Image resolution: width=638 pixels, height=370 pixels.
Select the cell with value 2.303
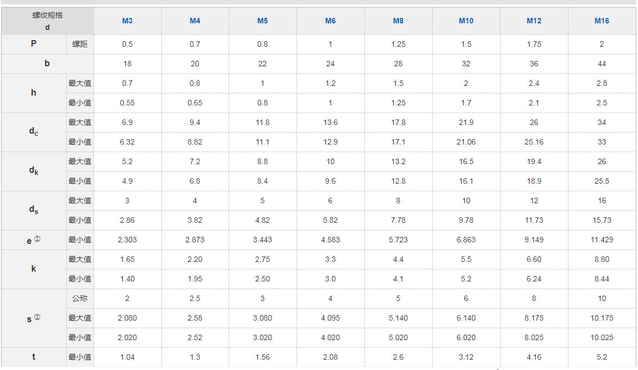tap(127, 240)
